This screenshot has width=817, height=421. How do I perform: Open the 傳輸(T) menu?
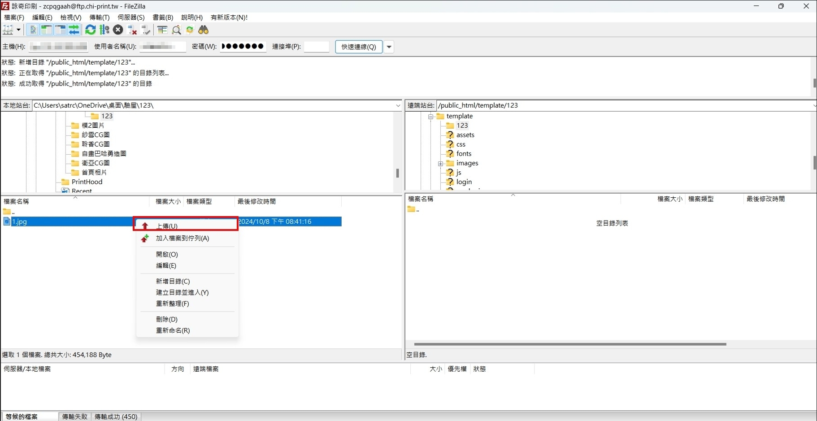point(99,17)
